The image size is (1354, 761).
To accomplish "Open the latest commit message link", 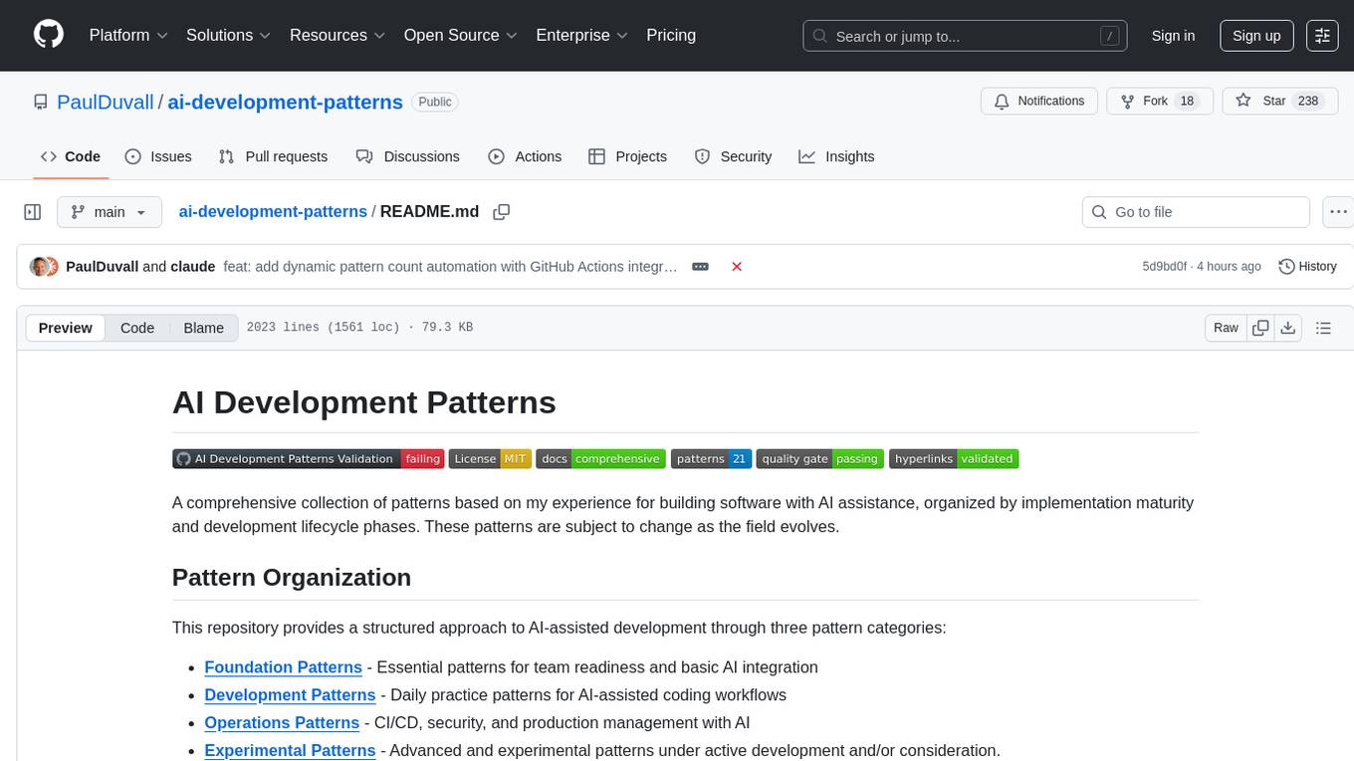I will point(451,266).
